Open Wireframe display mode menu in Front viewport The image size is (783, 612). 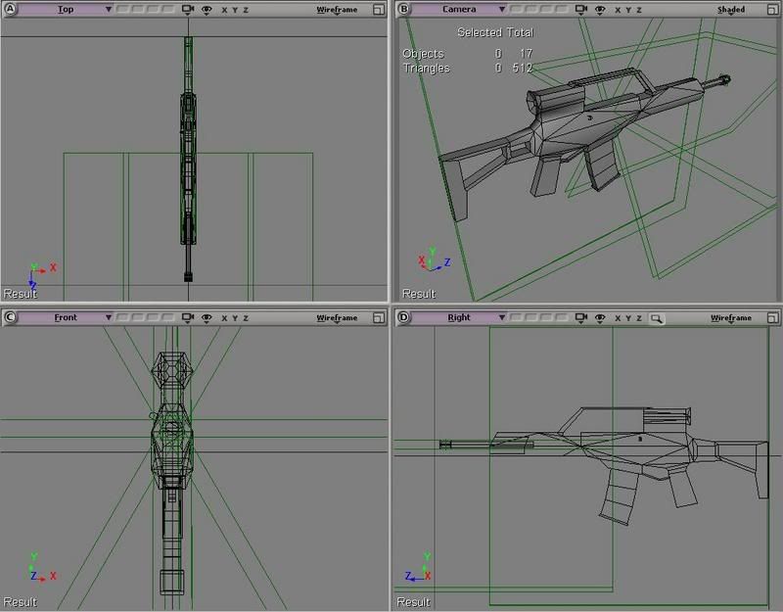337,317
